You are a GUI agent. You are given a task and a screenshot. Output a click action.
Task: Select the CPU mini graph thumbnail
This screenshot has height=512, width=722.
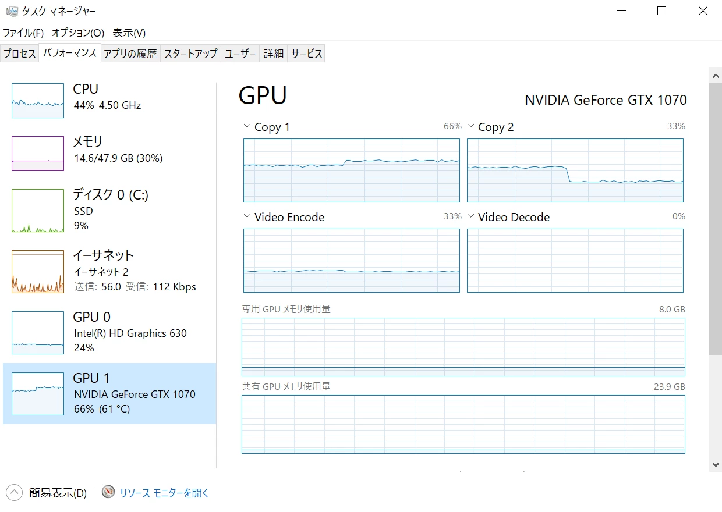[x=38, y=101]
